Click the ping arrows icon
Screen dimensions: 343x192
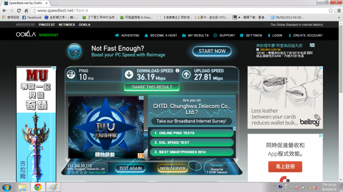point(71,75)
